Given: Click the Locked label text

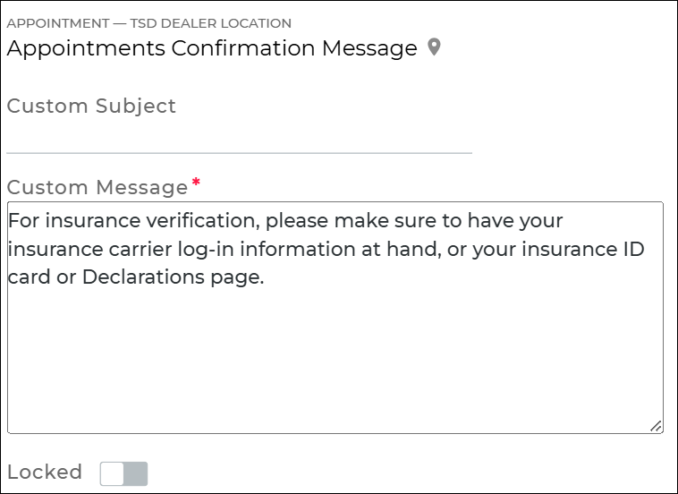Looking at the screenshot, I should (45, 472).
